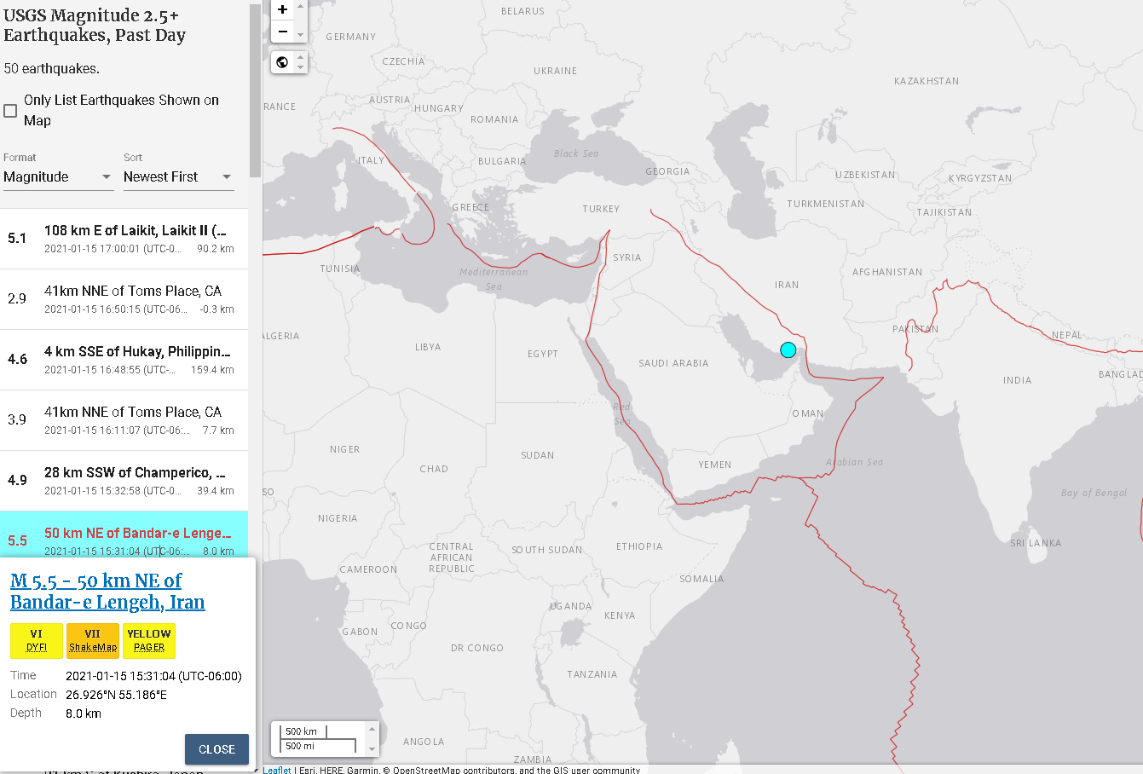This screenshot has height=774, width=1143.
Task: Click up arrow beside zoom control
Action: [300, 6]
